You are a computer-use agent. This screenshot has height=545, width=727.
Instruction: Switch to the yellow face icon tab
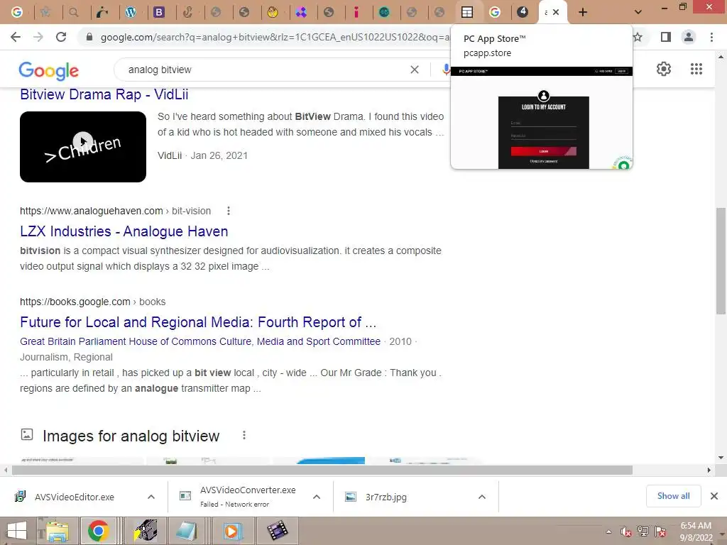pyautogui.click(x=273, y=13)
